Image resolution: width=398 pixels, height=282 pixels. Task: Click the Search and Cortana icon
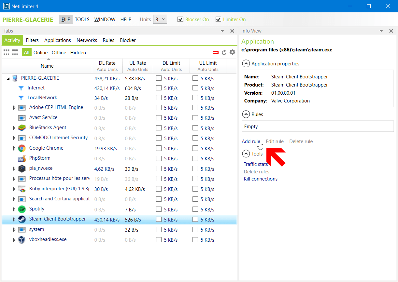(22, 199)
